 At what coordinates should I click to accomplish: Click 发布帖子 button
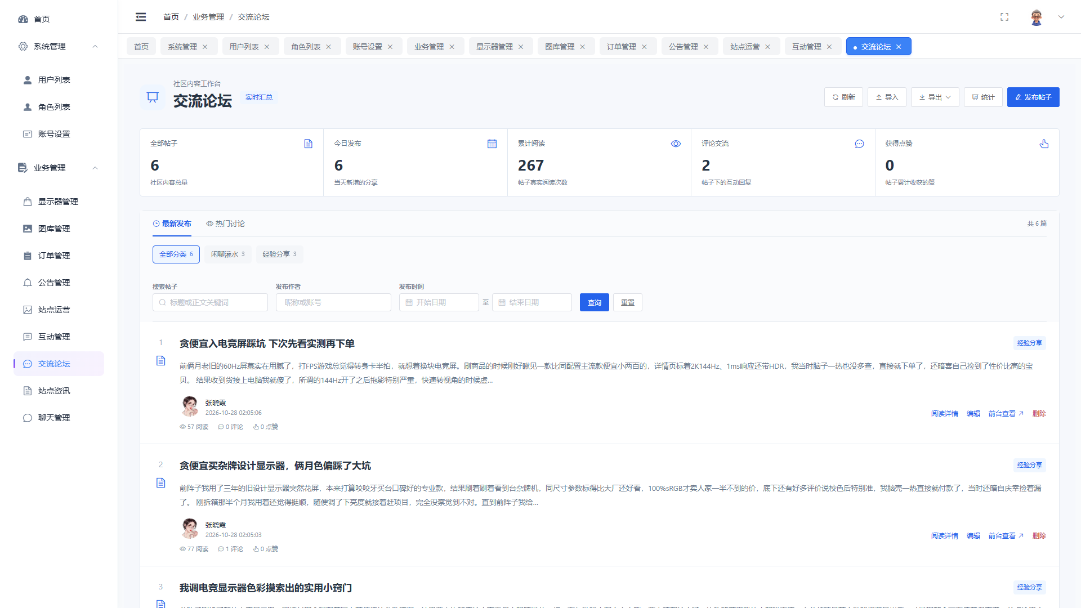coord(1033,97)
